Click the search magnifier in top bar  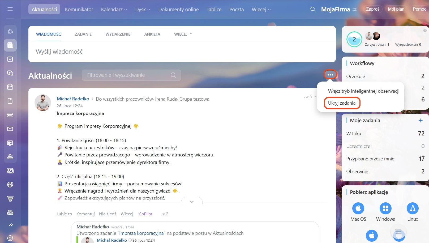pyautogui.click(x=313, y=9)
